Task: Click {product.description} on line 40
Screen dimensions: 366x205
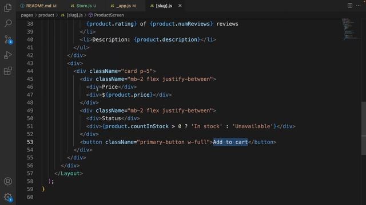Action: coord(167,39)
